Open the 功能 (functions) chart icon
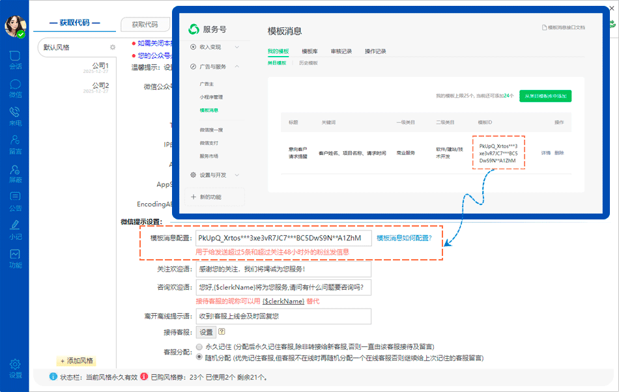The height and width of the screenshot is (392, 619). point(15,255)
